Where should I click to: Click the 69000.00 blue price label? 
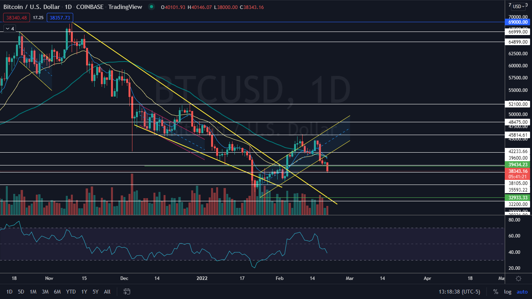coord(518,22)
